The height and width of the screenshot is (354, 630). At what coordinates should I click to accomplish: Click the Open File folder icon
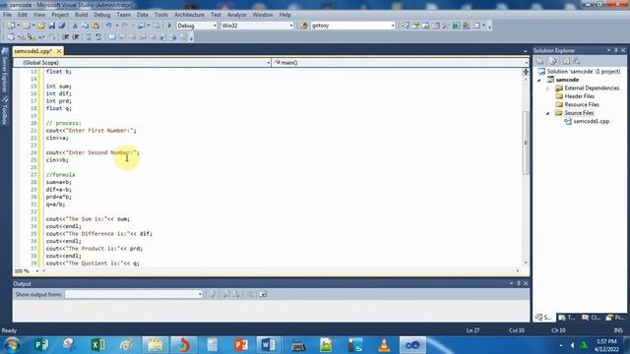tap(41, 26)
